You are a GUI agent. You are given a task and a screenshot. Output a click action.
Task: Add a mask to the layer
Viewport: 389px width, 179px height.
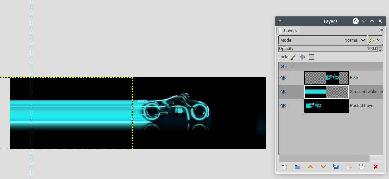(x=362, y=167)
